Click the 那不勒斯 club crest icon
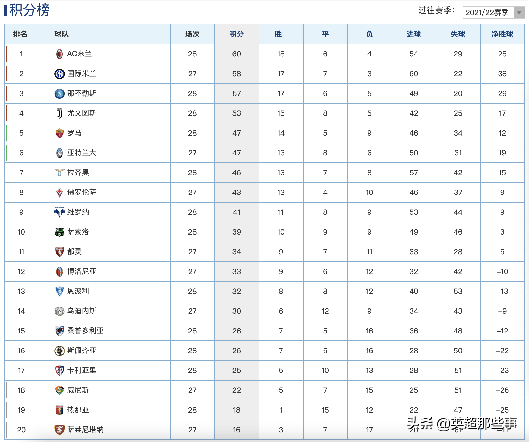The image size is (529, 442). click(x=60, y=93)
